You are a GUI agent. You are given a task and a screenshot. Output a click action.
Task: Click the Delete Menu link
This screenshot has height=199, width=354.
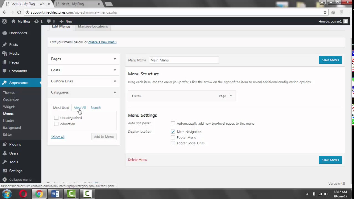[x=137, y=160]
